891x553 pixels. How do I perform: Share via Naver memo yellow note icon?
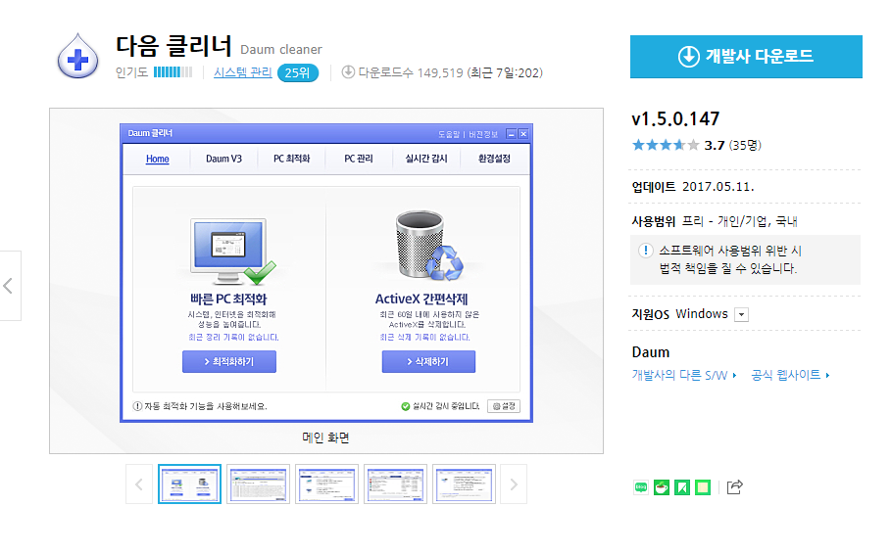point(703,487)
